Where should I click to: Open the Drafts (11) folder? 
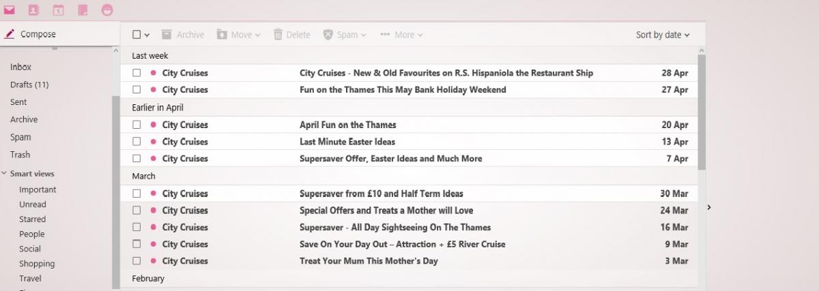[x=29, y=85]
